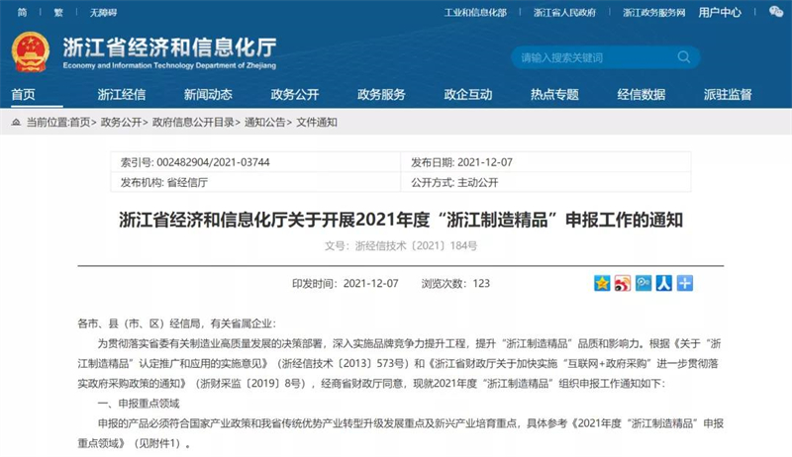The width and height of the screenshot is (792, 457).
Task: Click salutation line 各市、县（市、区）经信局
Action: point(177,323)
